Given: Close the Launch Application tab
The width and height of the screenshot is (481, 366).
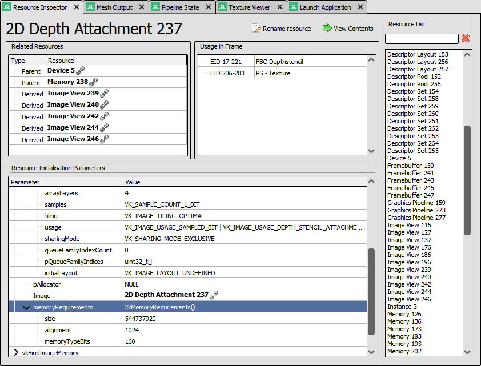Looking at the screenshot, I should coord(361,7).
